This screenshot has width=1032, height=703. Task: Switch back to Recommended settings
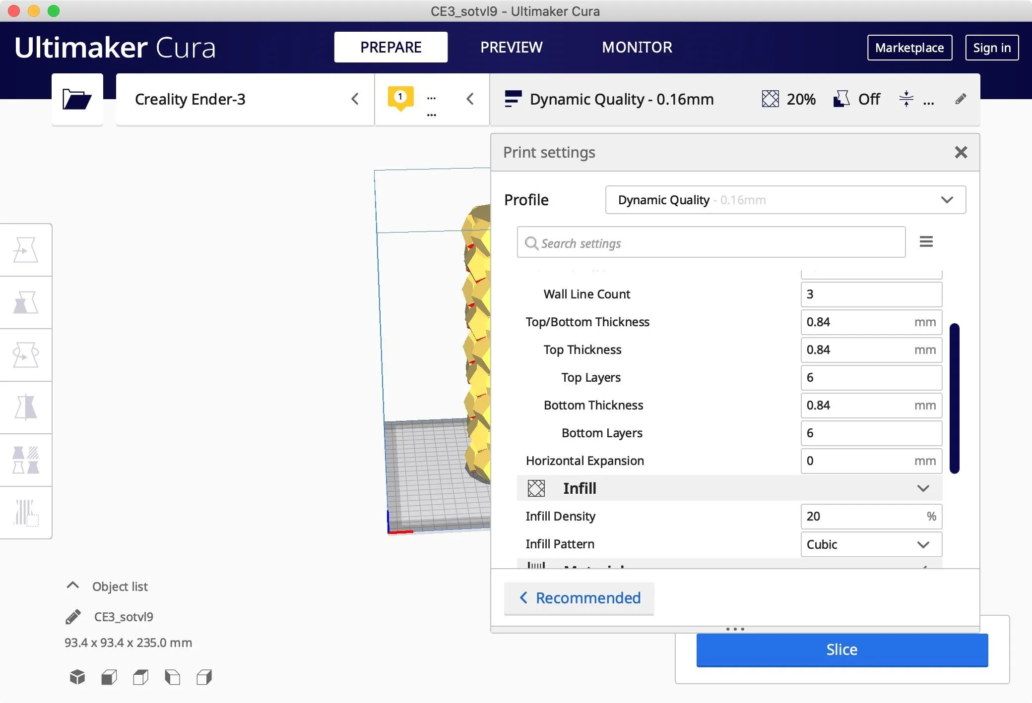579,598
